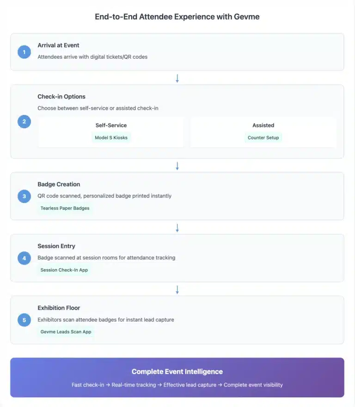Click the step 4 number circle
This screenshot has width=355, height=407.
pyautogui.click(x=24, y=258)
